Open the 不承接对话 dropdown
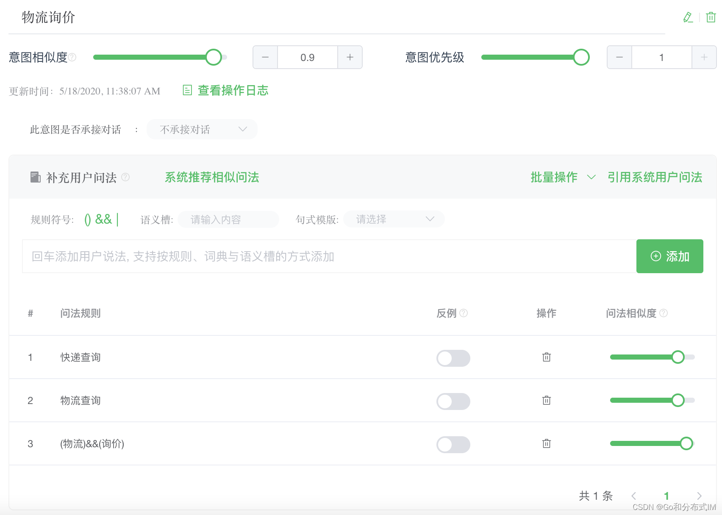722x515 pixels. click(x=202, y=129)
